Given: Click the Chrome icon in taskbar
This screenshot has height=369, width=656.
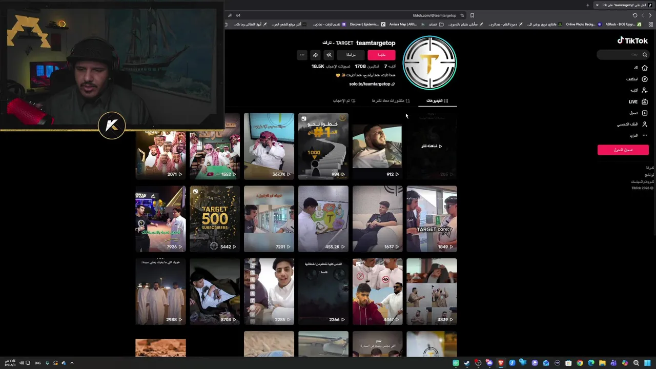Looking at the screenshot, I should pos(580,363).
